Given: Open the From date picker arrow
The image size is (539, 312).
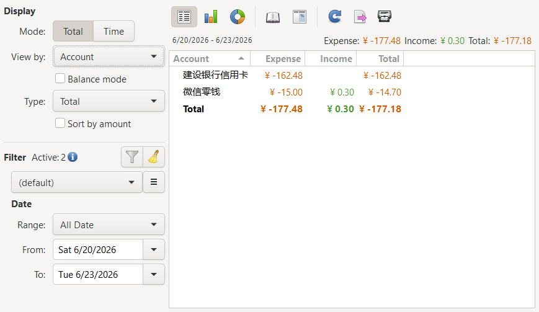Looking at the screenshot, I should coord(154,249).
